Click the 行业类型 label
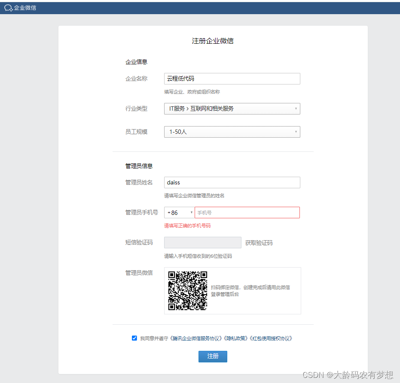400x383 pixels. click(x=136, y=109)
